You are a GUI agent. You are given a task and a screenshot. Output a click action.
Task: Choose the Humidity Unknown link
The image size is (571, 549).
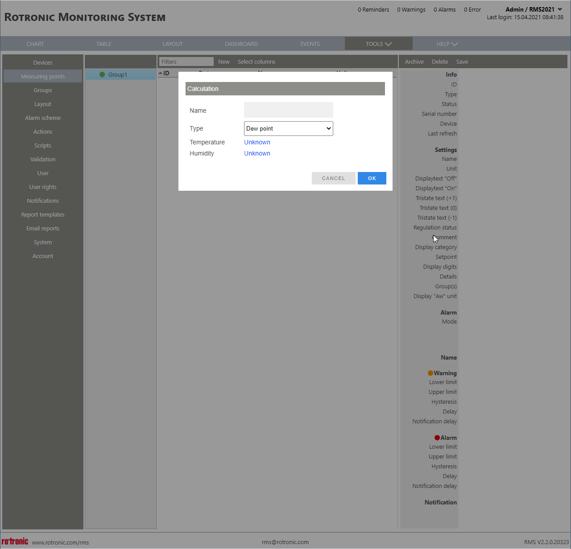coord(257,153)
